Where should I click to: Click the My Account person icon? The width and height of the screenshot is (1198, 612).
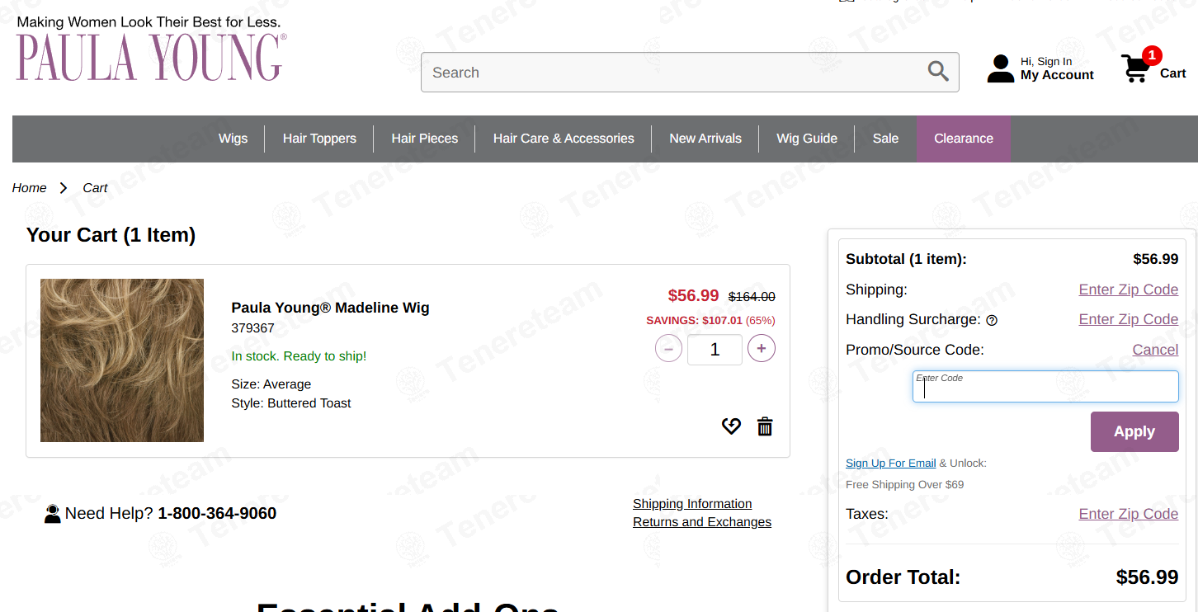[x=1001, y=68]
